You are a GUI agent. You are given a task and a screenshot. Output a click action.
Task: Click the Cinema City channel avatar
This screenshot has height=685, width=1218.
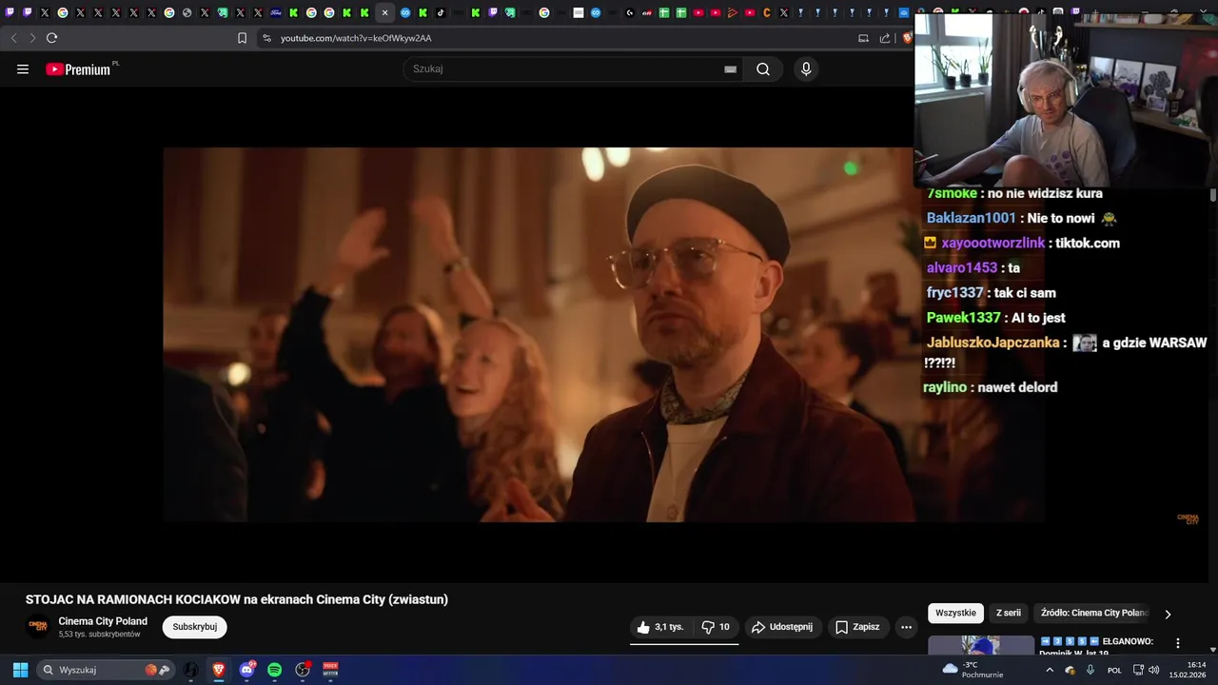(38, 626)
